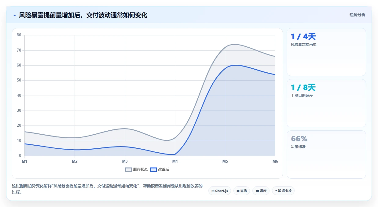Click the 30 y-axis tick label
The image size is (378, 207).
pos(19,111)
